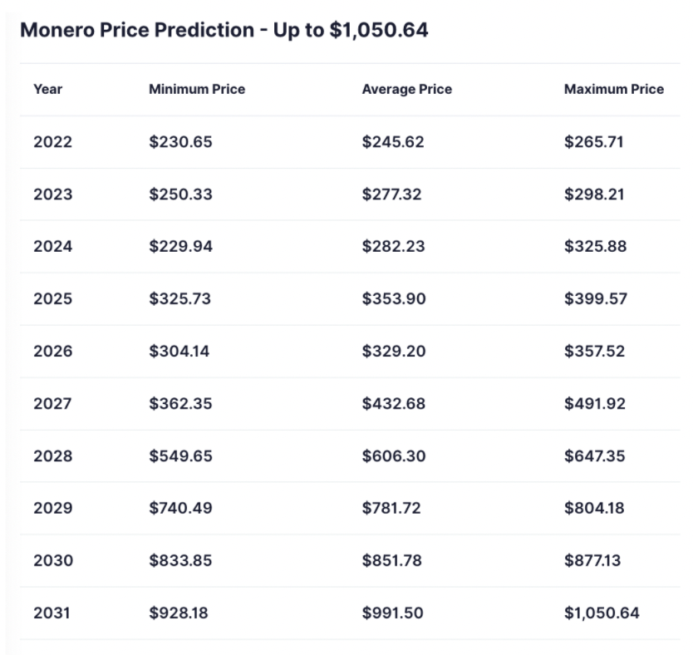Screen dimensions: 693x655
Task: Click the $1,050.64 maximum price for 2031
Action: click(x=602, y=613)
